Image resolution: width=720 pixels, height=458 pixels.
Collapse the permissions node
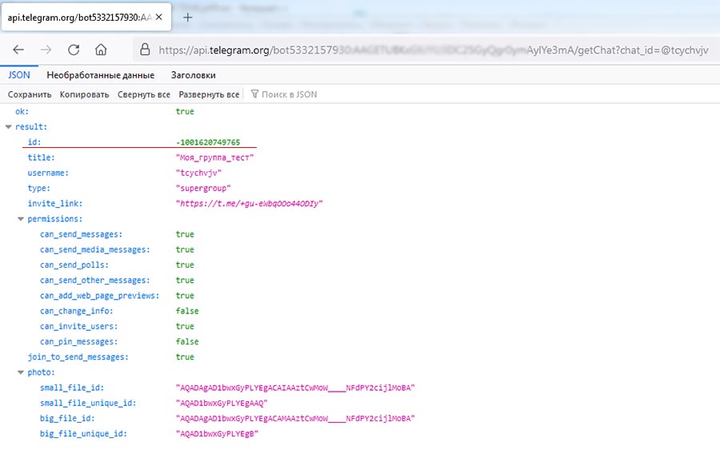20,219
